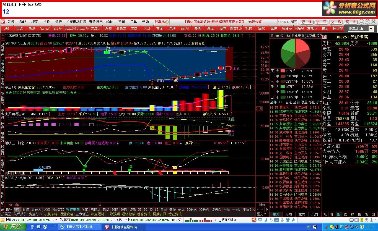The height and width of the screenshot is (231, 378).
Task: Switch to the 分布 bottom tab
Action: pos(289,214)
